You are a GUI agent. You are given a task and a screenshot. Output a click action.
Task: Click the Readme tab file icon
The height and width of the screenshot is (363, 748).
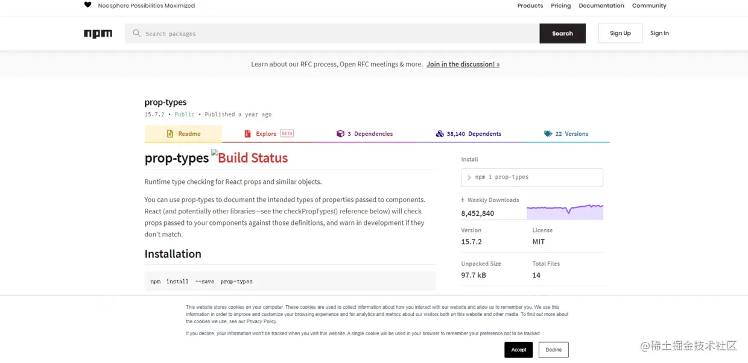[x=170, y=134]
